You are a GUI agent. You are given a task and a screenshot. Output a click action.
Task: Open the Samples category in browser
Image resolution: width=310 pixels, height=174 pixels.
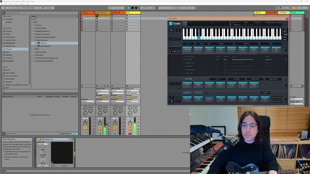[x=9, y=55]
